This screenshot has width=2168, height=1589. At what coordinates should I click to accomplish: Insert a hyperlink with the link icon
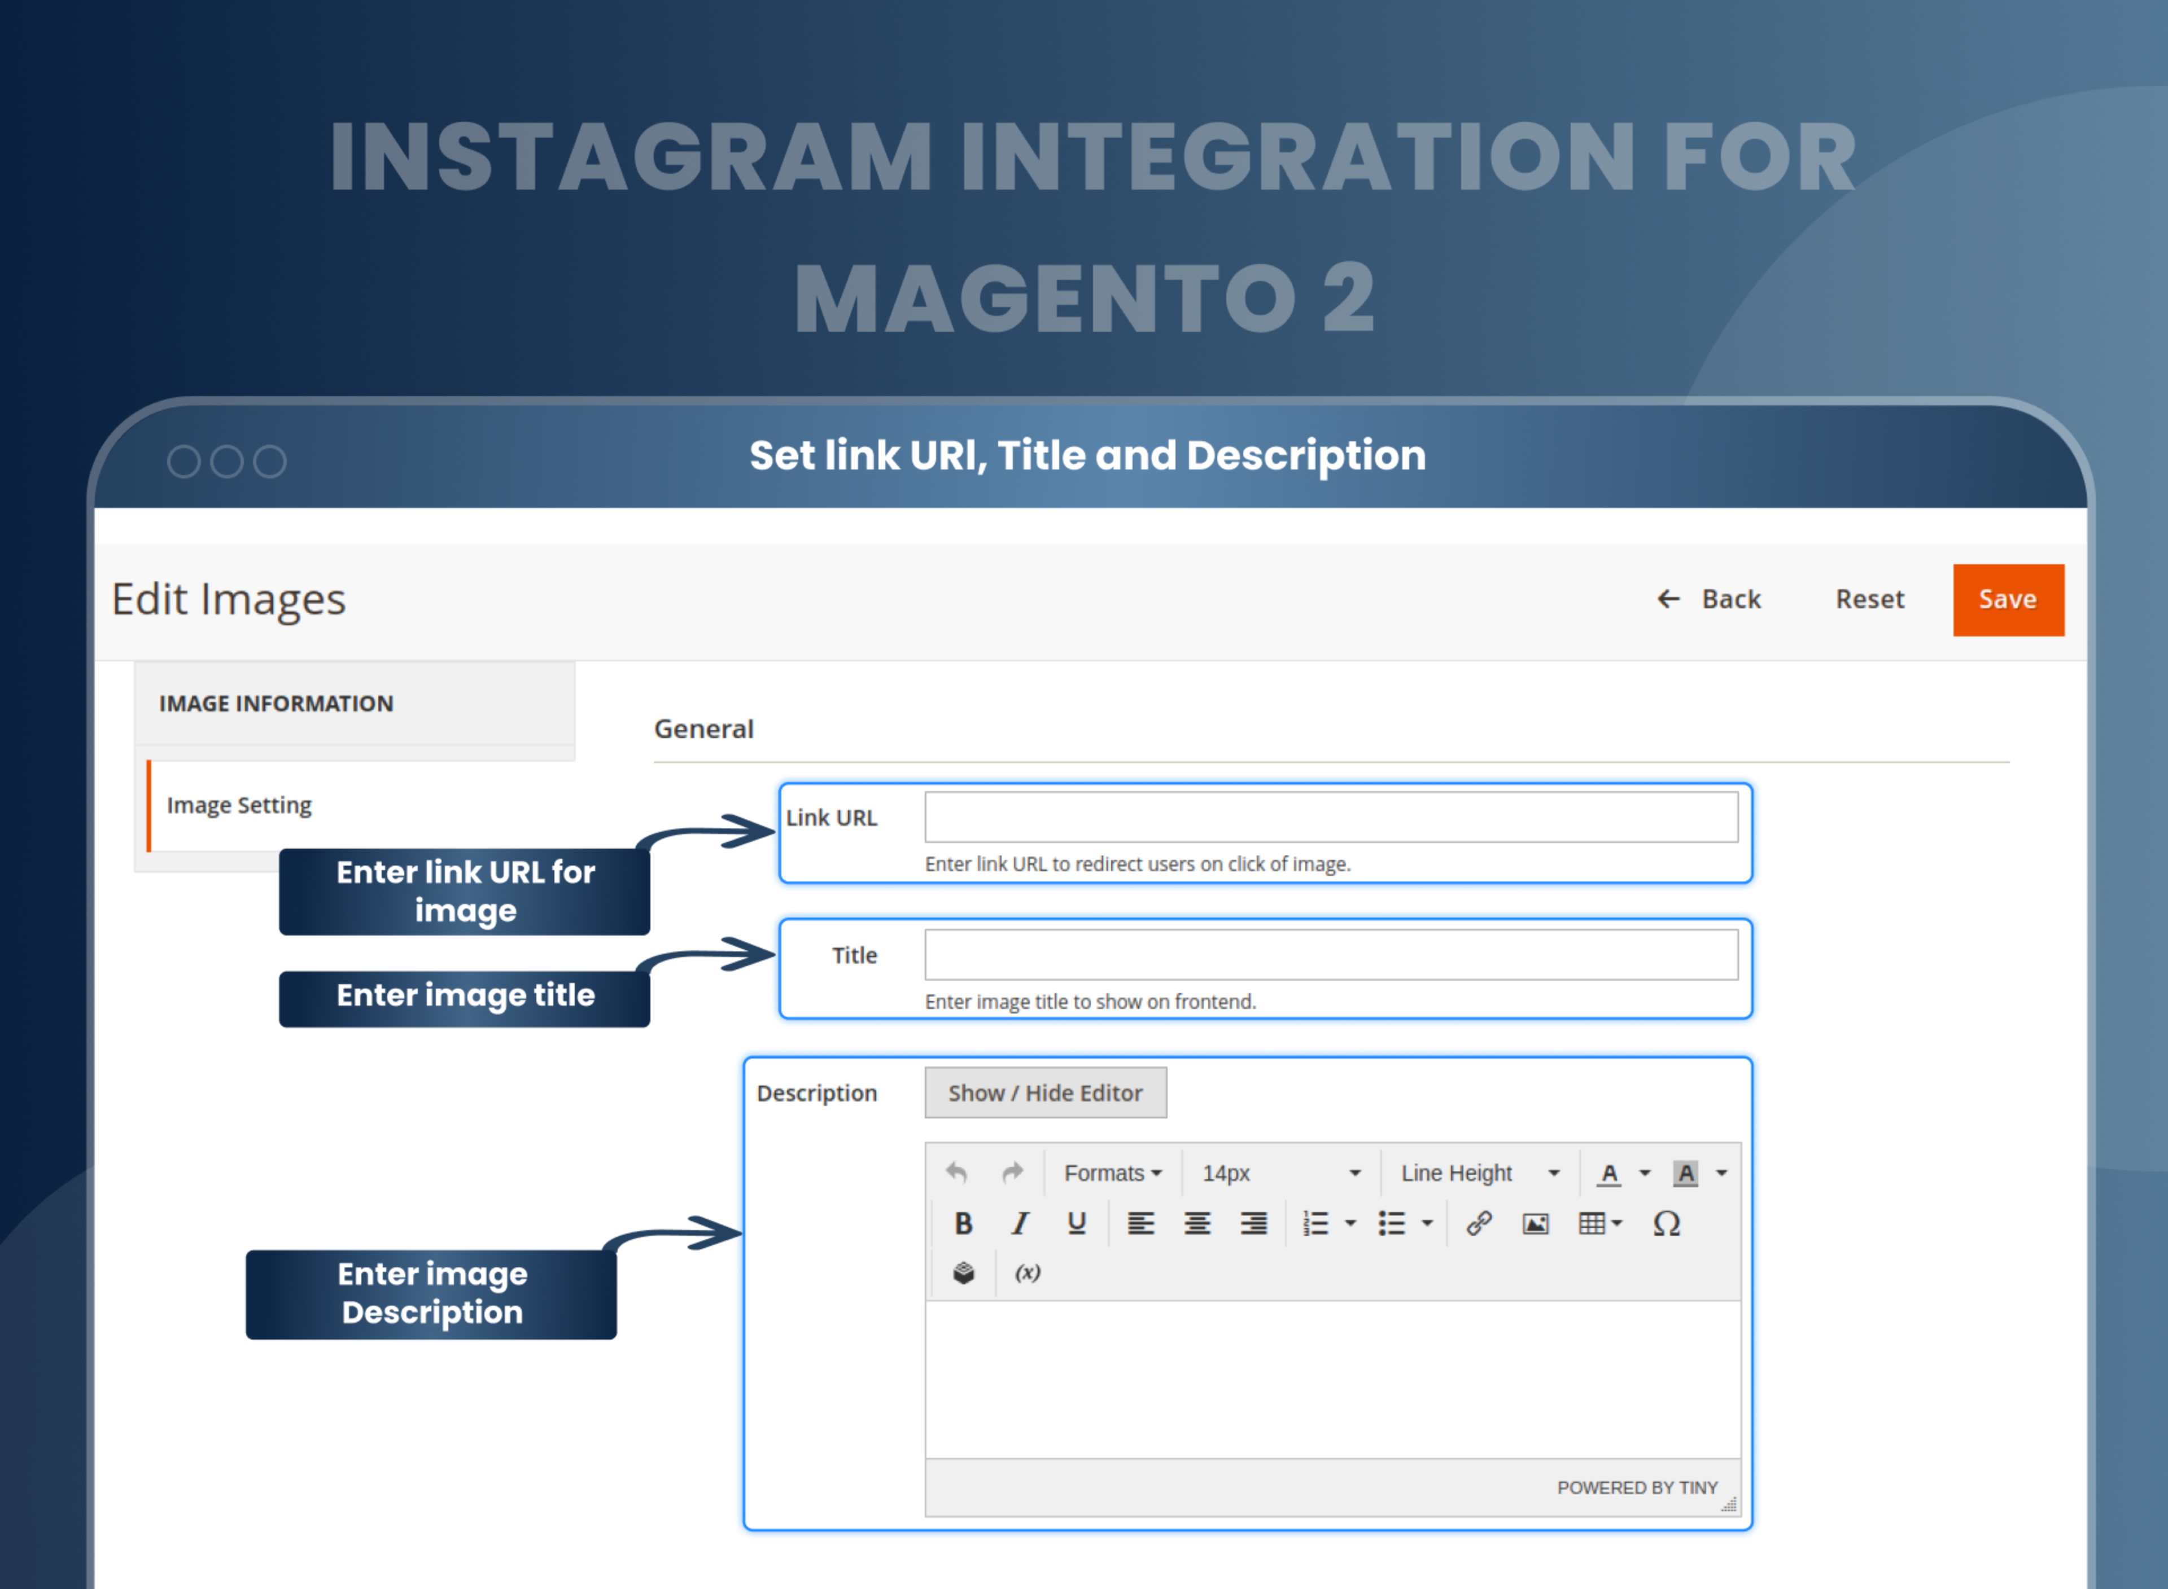point(1479,1223)
